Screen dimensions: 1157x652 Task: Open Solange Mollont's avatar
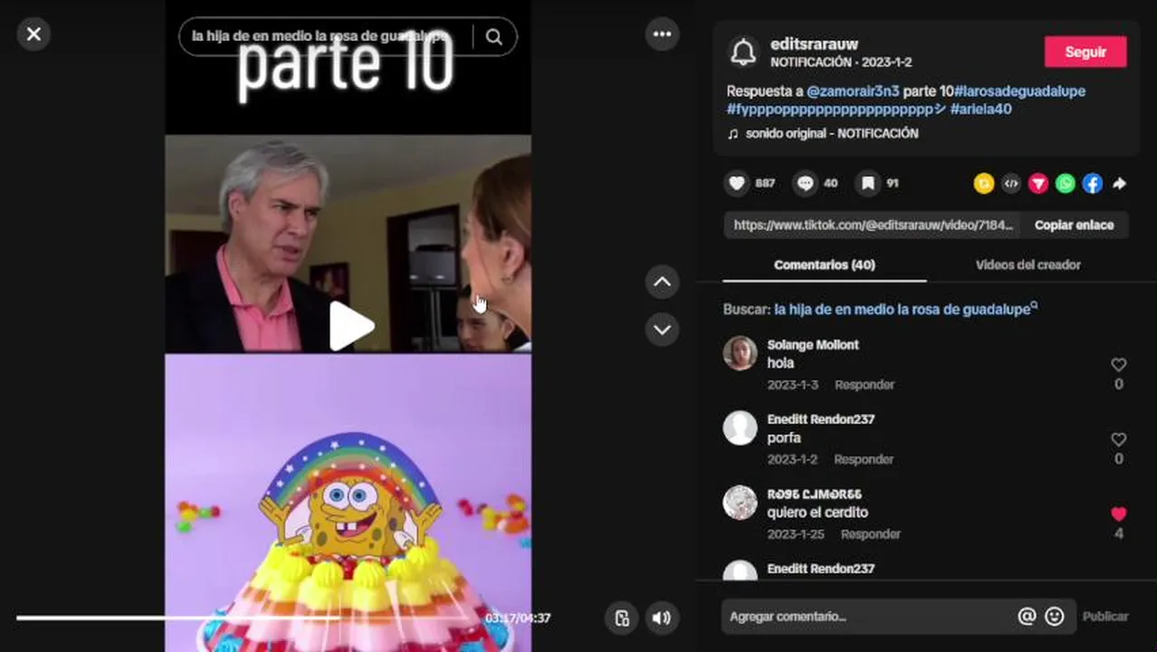(740, 353)
